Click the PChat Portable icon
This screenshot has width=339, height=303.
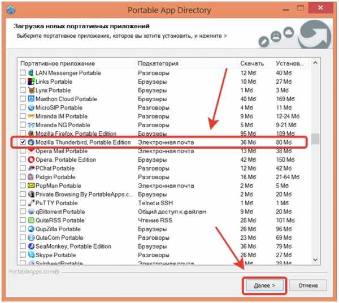(31, 168)
